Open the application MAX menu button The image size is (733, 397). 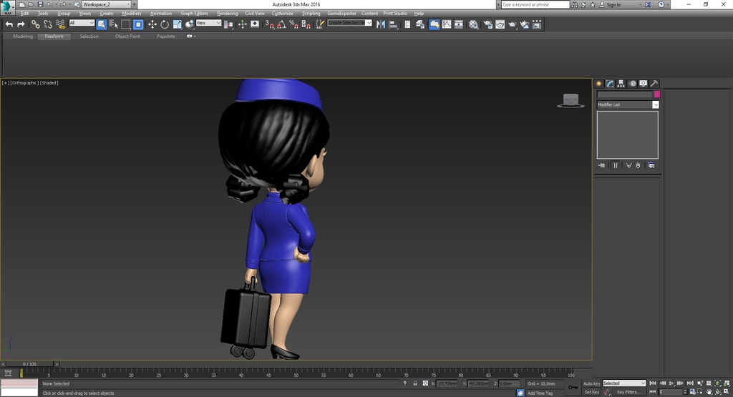pyautogui.click(x=7, y=7)
